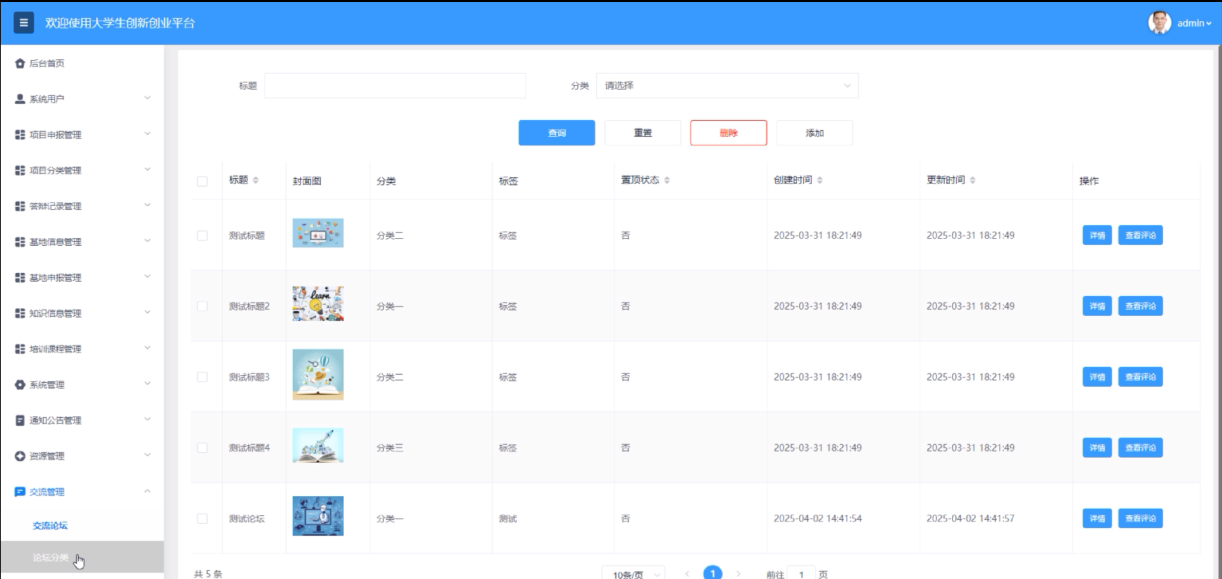Screen dimensions: 1222x579
Task: Click the 通知公告管理 document icon
Action: [20, 420]
